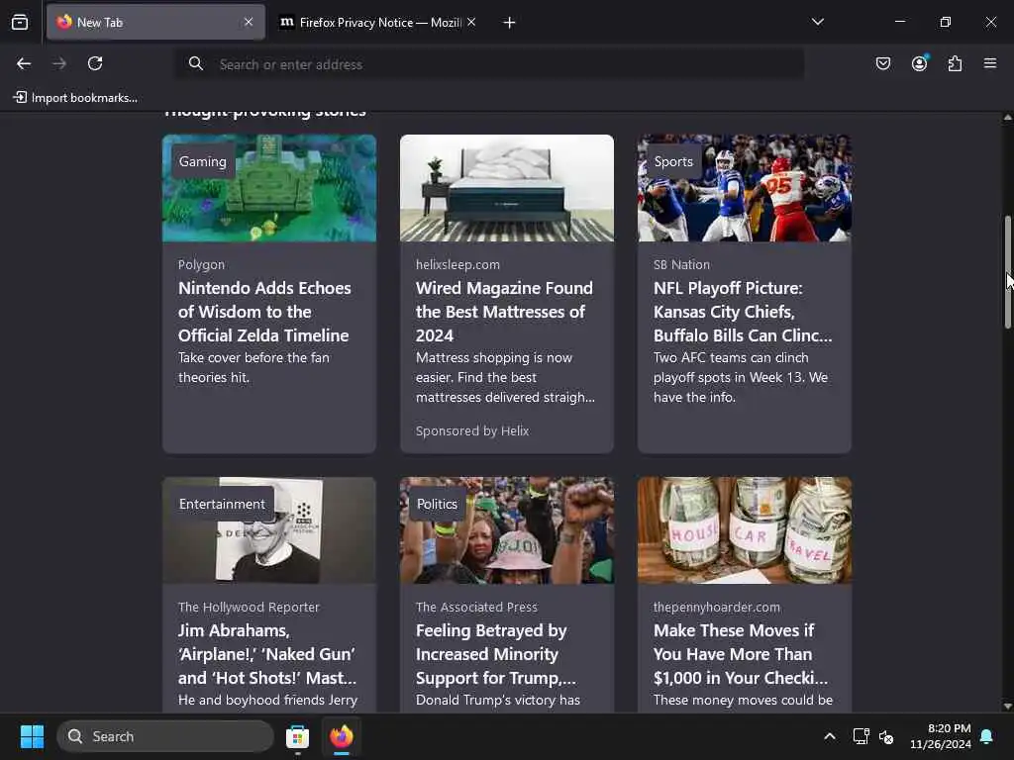Click Import bookmarks in bookmarks toolbar
1014x760 pixels.
point(75,98)
